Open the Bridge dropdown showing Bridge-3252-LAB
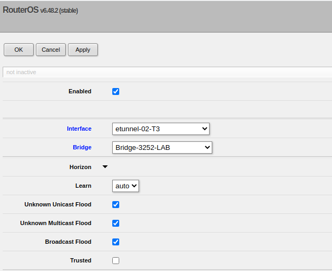Image resolution: width=332 pixels, height=271 pixels. pos(162,147)
